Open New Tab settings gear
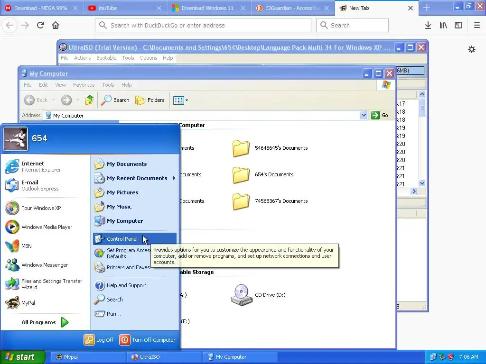The width and height of the screenshot is (486, 364). 472,49
